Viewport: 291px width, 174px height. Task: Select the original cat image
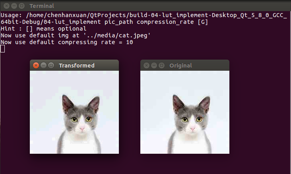[x=185, y=112]
